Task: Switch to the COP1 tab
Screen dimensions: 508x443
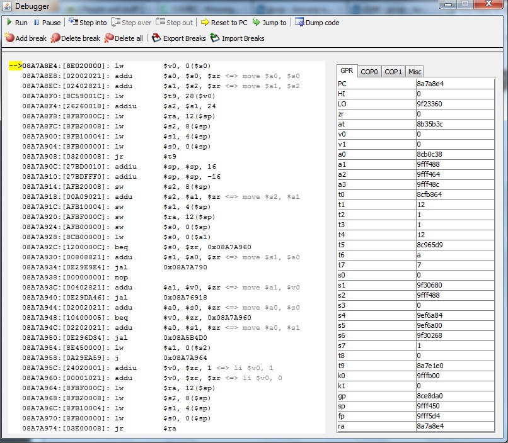Action: (393, 72)
